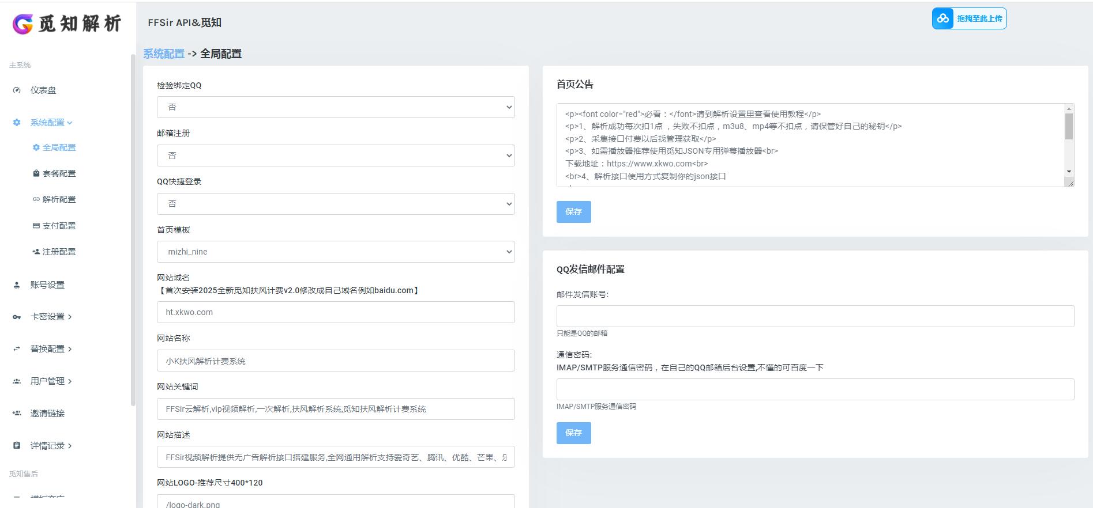Viewport: 1093px width, 508px height.
Task: Click the announcement textarea scrollbar down arrow
Action: (x=1069, y=172)
